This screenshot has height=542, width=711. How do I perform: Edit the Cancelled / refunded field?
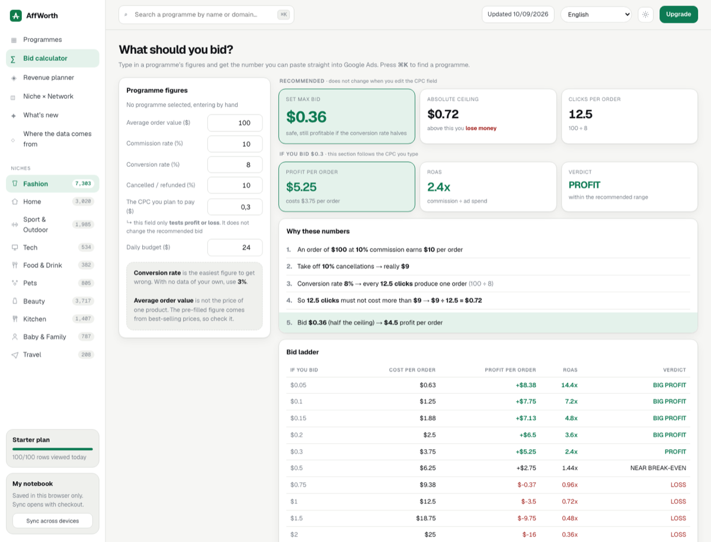click(235, 185)
